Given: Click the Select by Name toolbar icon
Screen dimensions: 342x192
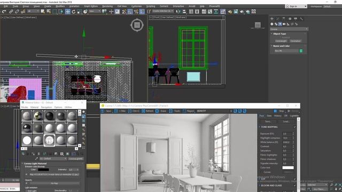Looking at the screenshot, I should click(x=49, y=12).
